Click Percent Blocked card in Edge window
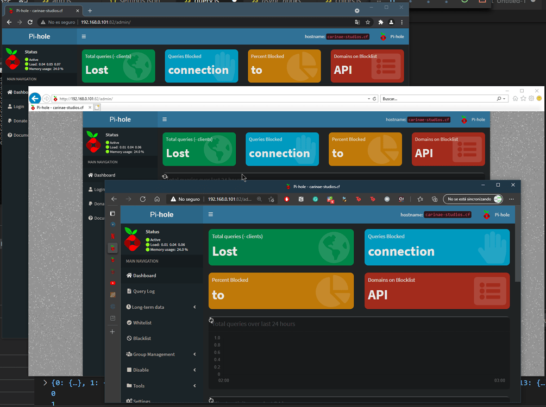546x407 pixels. (281, 291)
